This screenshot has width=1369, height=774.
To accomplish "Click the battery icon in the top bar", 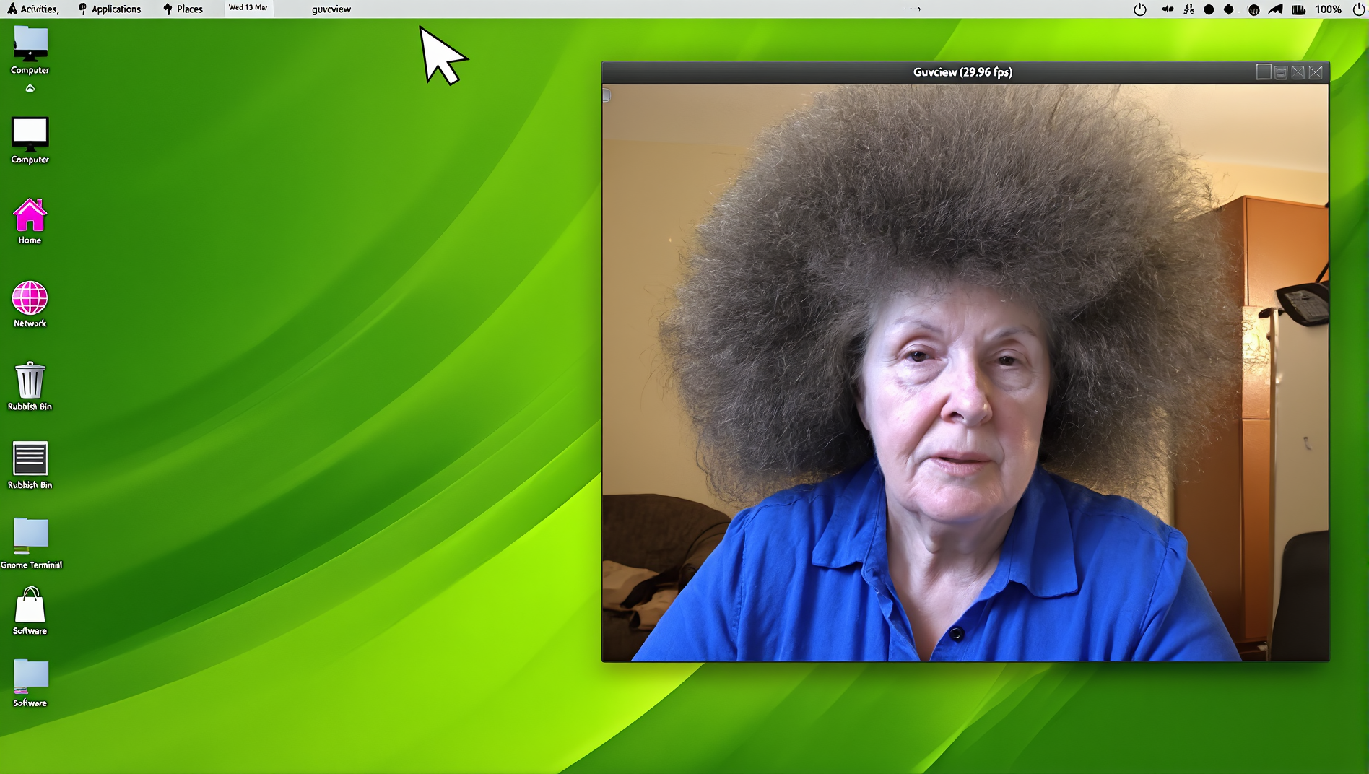I will tap(1298, 9).
